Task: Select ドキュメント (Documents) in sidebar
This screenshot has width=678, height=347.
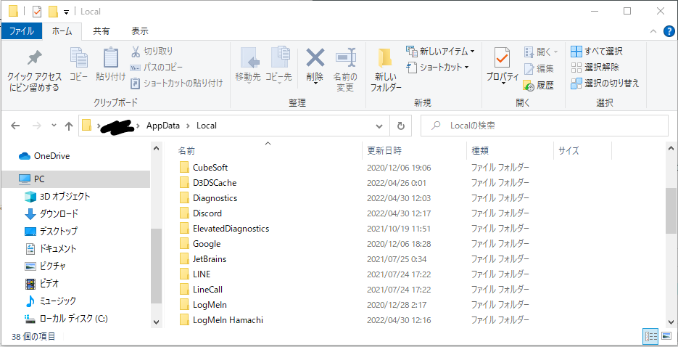Action: point(51,249)
